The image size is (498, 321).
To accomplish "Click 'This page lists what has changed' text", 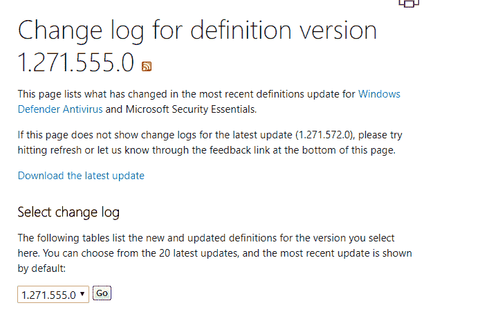I will pyautogui.click(x=92, y=94).
